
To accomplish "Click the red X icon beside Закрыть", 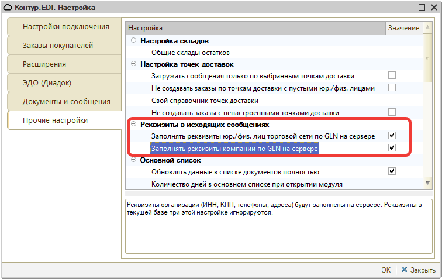I will coord(403,270).
